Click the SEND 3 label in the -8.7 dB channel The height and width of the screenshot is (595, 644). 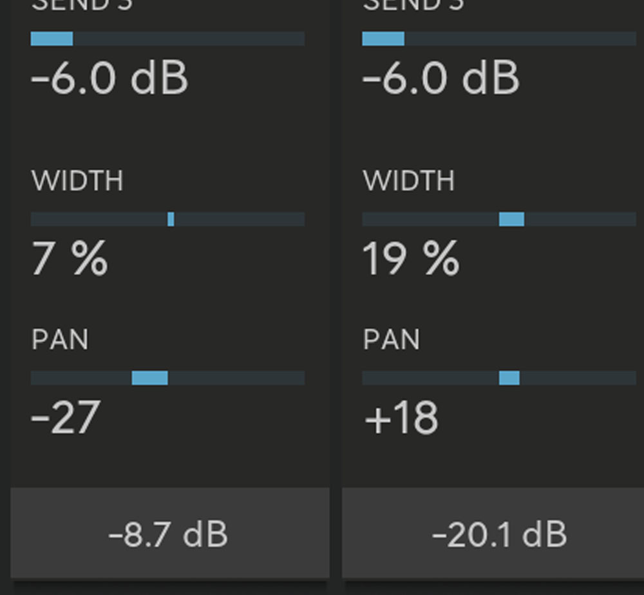click(x=82, y=5)
